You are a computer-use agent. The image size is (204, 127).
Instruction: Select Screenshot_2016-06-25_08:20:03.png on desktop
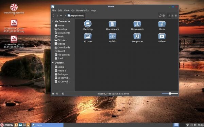click(14, 42)
